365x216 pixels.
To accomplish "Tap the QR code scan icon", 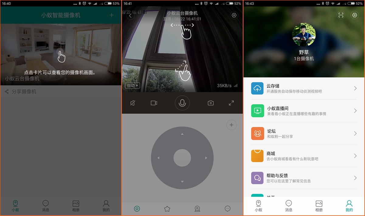I will pyautogui.click(x=341, y=15).
